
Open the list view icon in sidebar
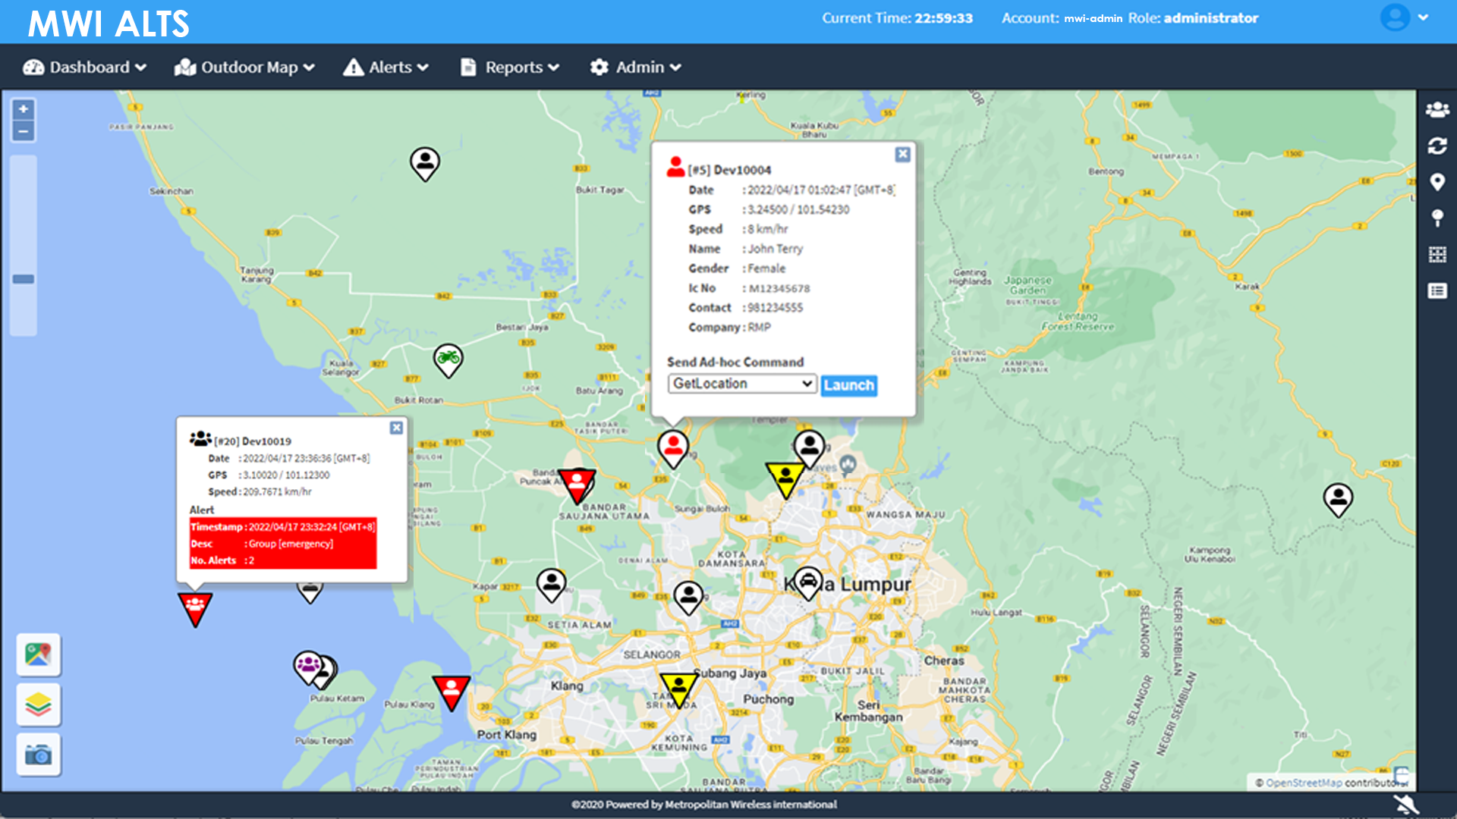[x=1437, y=291]
